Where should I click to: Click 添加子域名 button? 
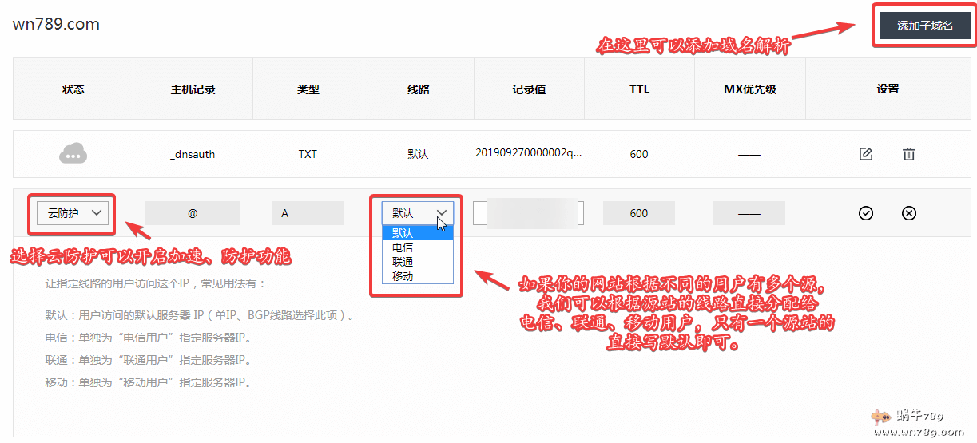[x=924, y=26]
